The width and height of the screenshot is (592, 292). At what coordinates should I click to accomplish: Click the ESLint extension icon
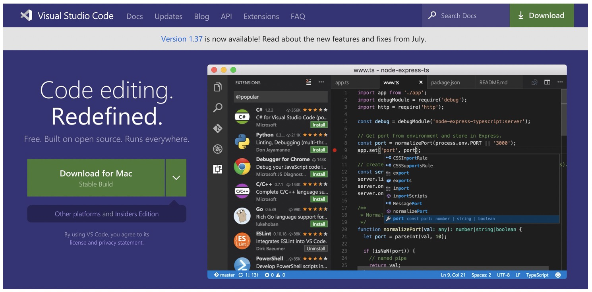point(242,241)
